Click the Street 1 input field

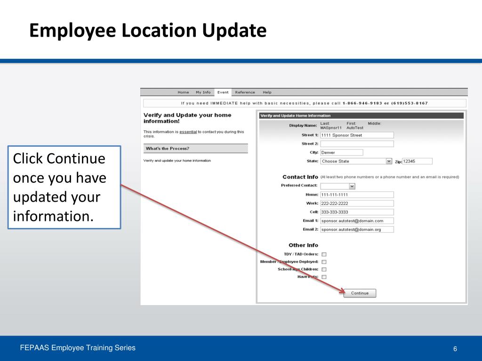[x=357, y=135]
